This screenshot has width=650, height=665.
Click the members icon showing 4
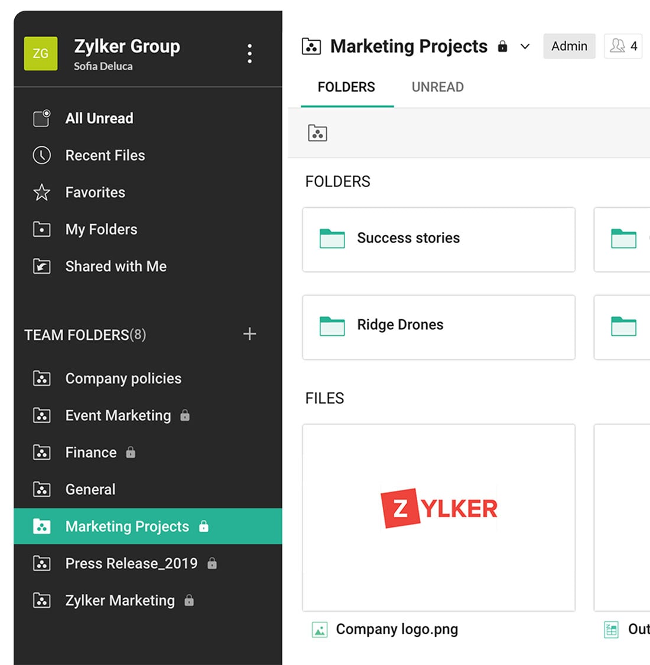[623, 46]
